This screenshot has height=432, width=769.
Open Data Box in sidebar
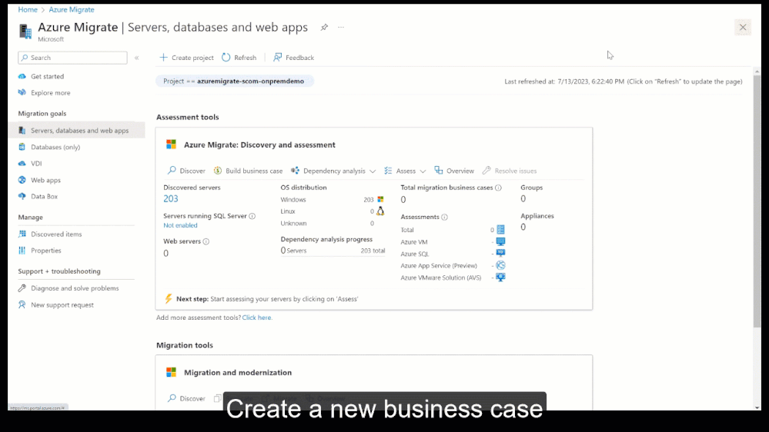click(44, 197)
